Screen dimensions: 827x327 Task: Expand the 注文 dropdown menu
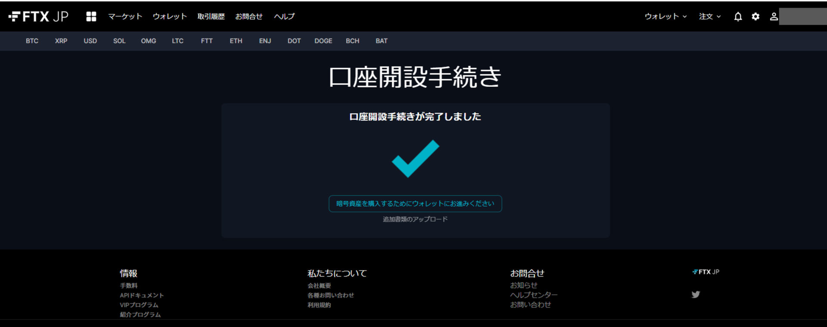[709, 16]
